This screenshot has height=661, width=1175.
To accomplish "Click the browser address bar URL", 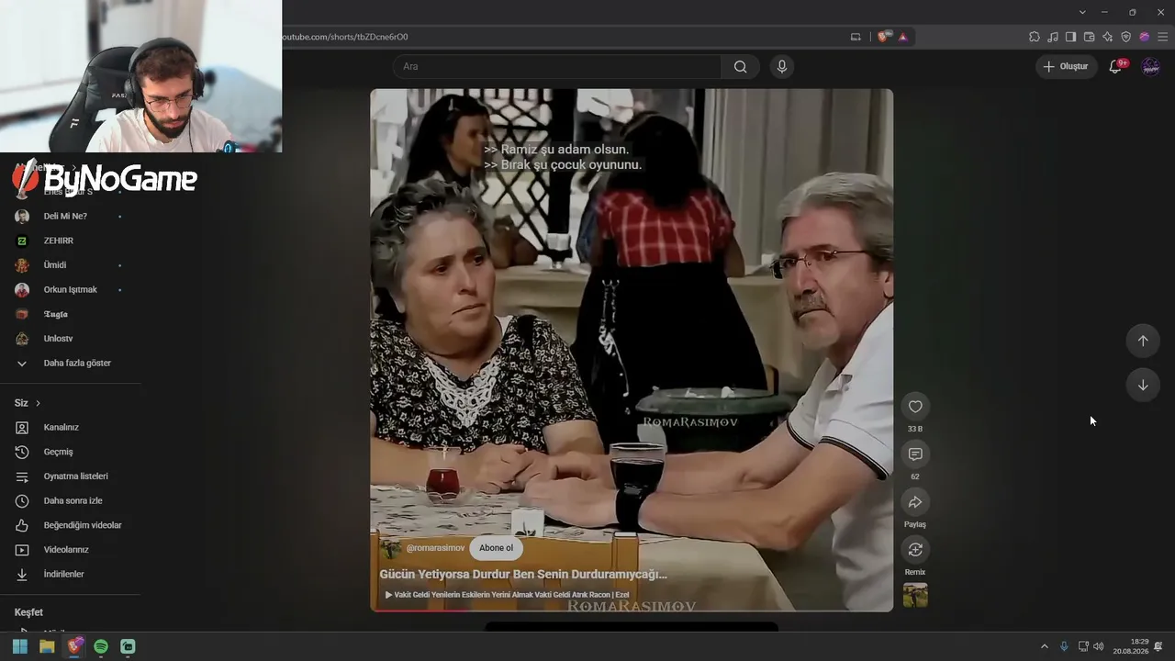I will point(344,37).
